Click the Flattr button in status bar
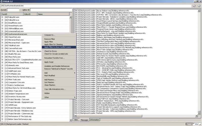 pyautogui.click(x=189, y=124)
